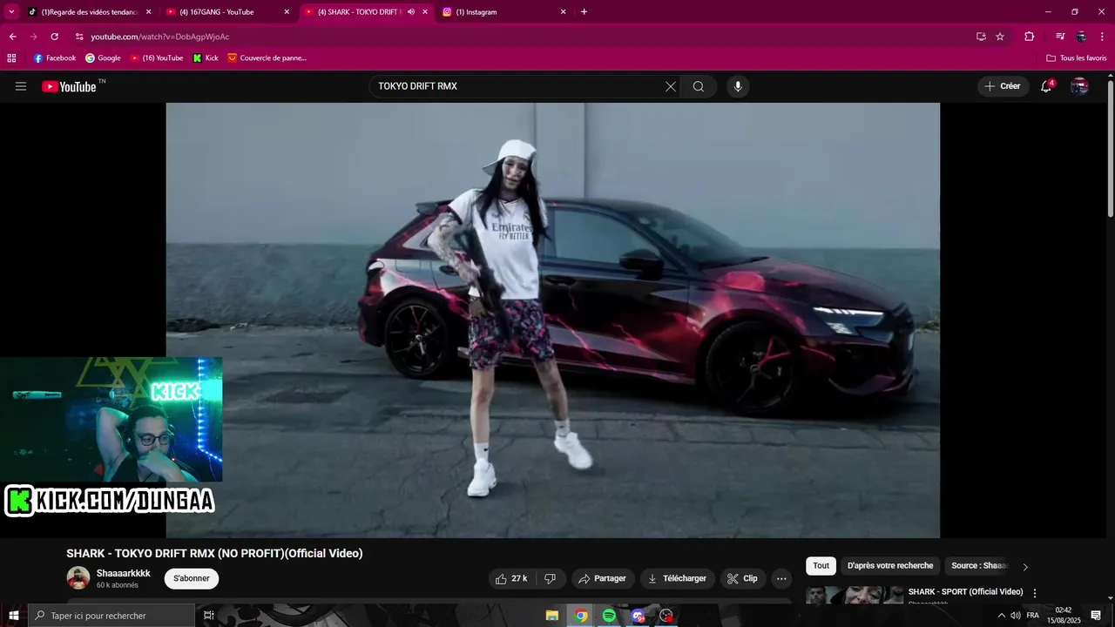Close the Instagram tab
Screen dimensions: 1115x627
(x=563, y=12)
